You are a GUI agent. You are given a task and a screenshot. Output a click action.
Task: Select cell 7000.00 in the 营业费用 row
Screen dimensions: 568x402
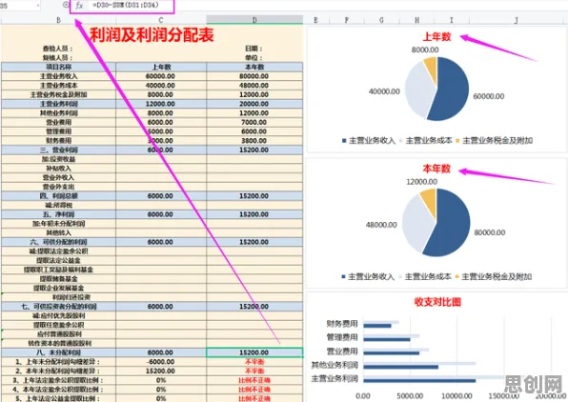(x=254, y=123)
